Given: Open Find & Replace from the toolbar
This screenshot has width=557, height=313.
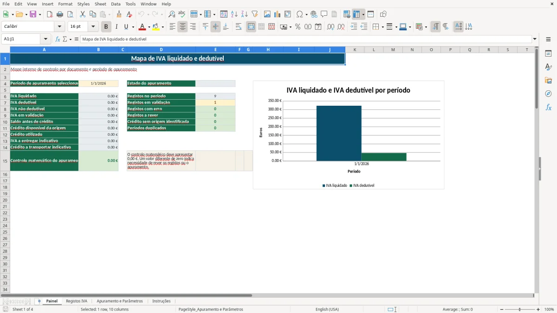Looking at the screenshot, I should coord(172,14).
